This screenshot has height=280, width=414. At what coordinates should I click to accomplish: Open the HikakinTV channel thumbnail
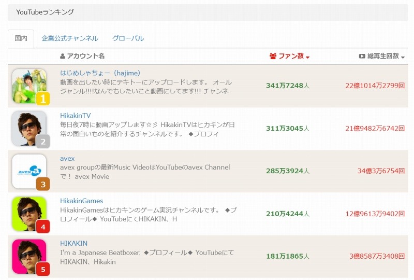click(x=29, y=129)
